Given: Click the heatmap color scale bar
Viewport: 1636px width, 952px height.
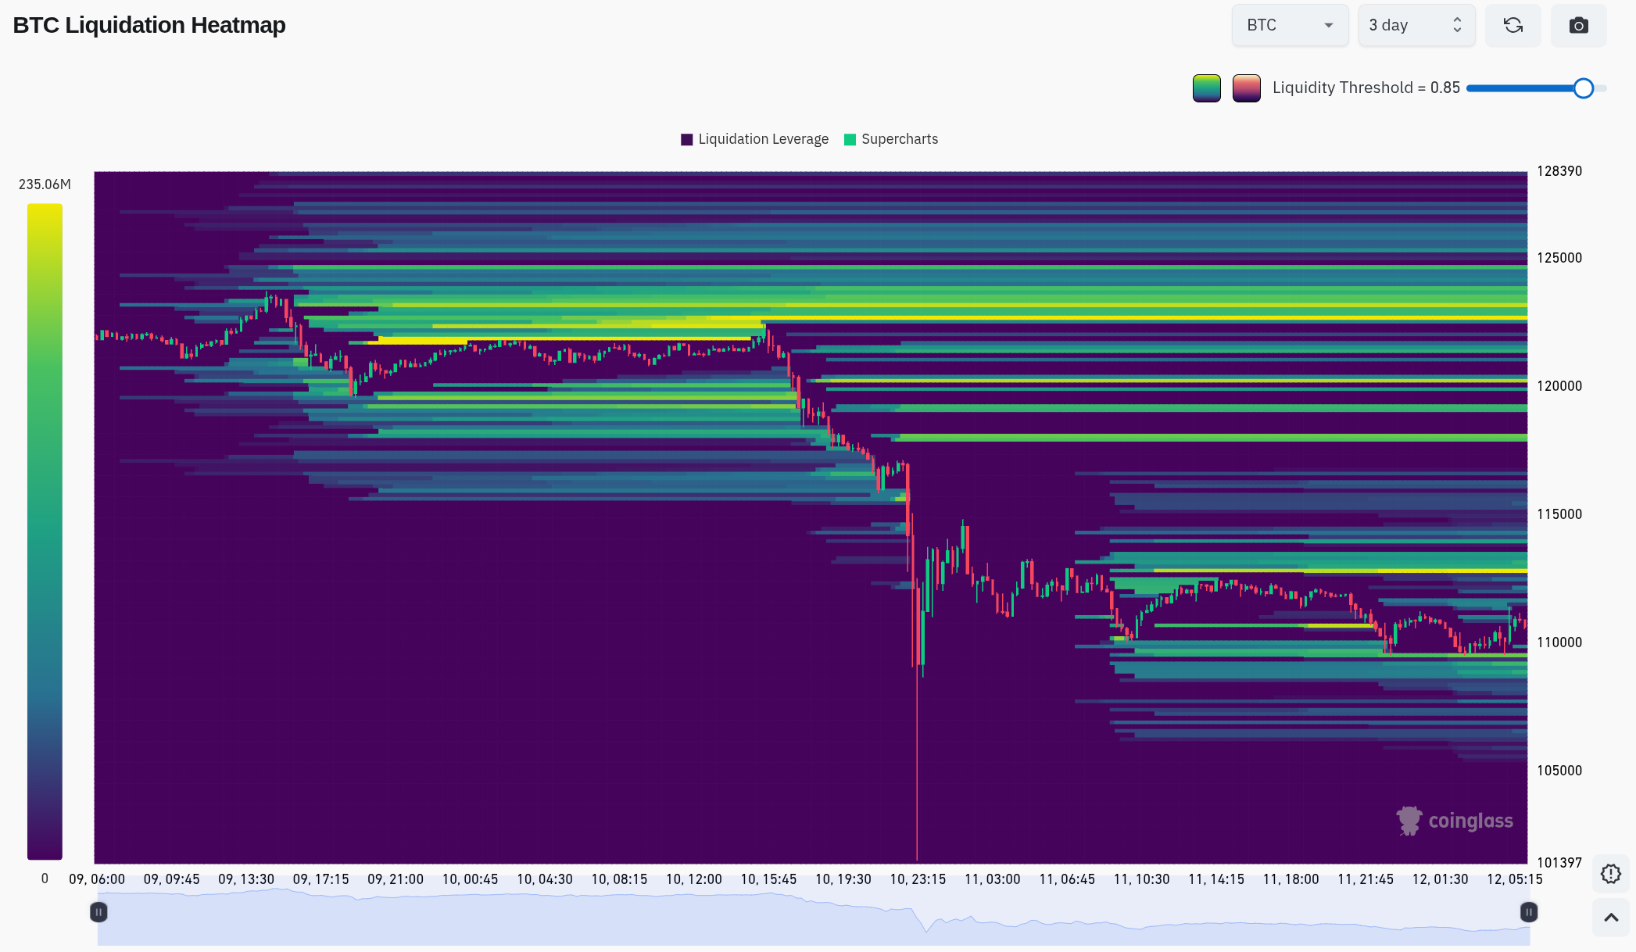Looking at the screenshot, I should click(x=45, y=531).
